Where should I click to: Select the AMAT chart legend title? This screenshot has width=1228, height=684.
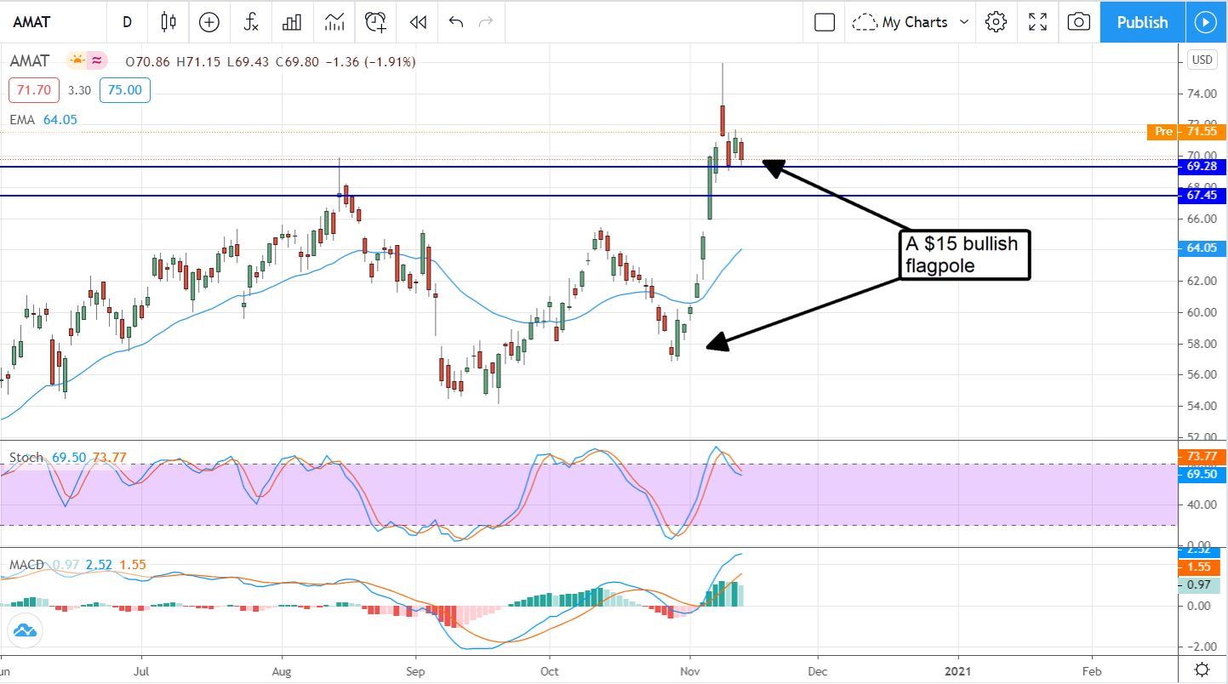(x=30, y=61)
